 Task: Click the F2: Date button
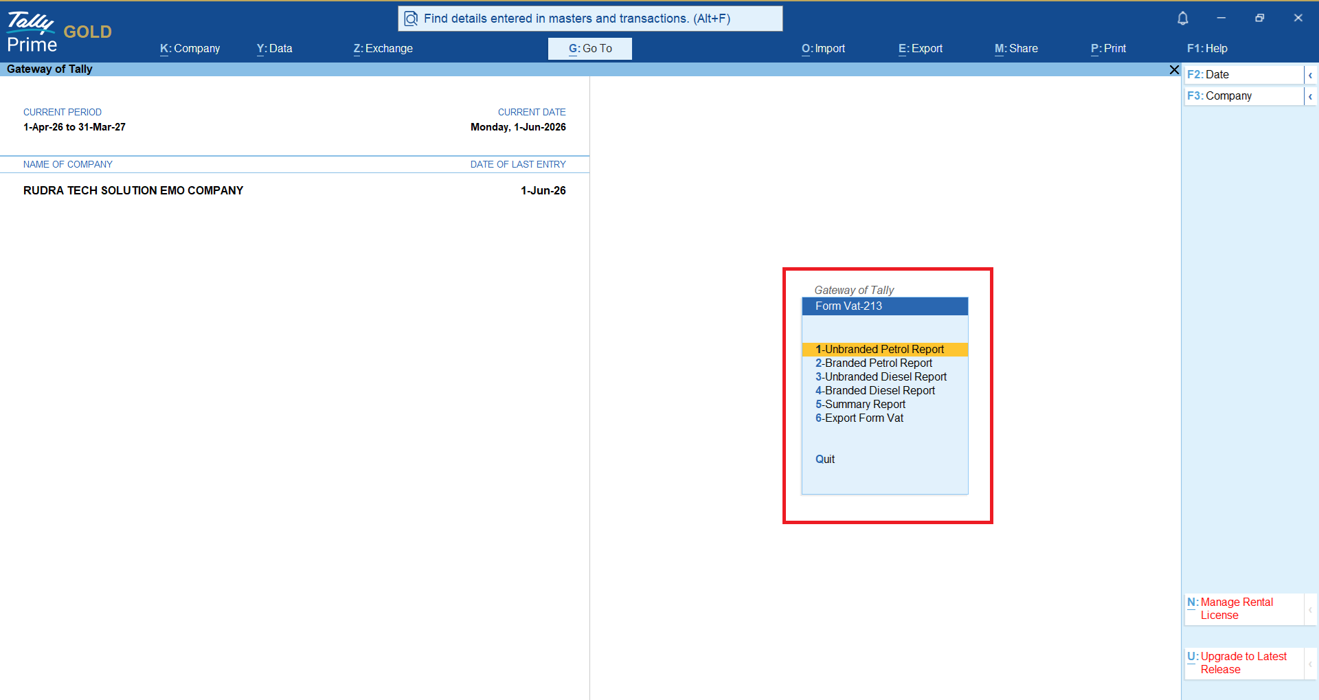1244,75
